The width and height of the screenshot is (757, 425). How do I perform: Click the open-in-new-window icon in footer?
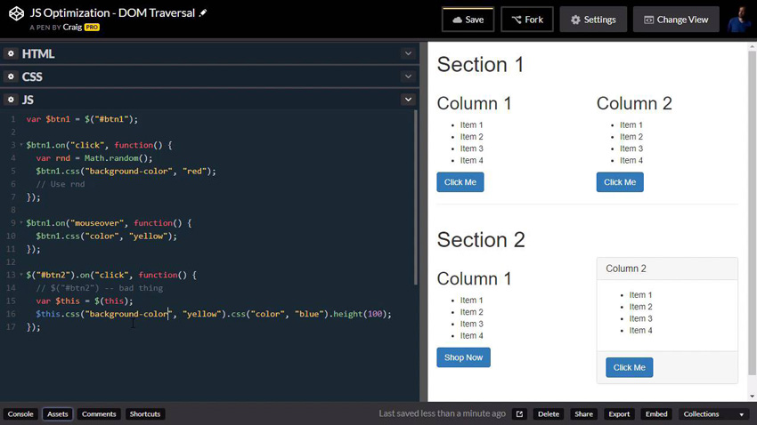[519, 414]
